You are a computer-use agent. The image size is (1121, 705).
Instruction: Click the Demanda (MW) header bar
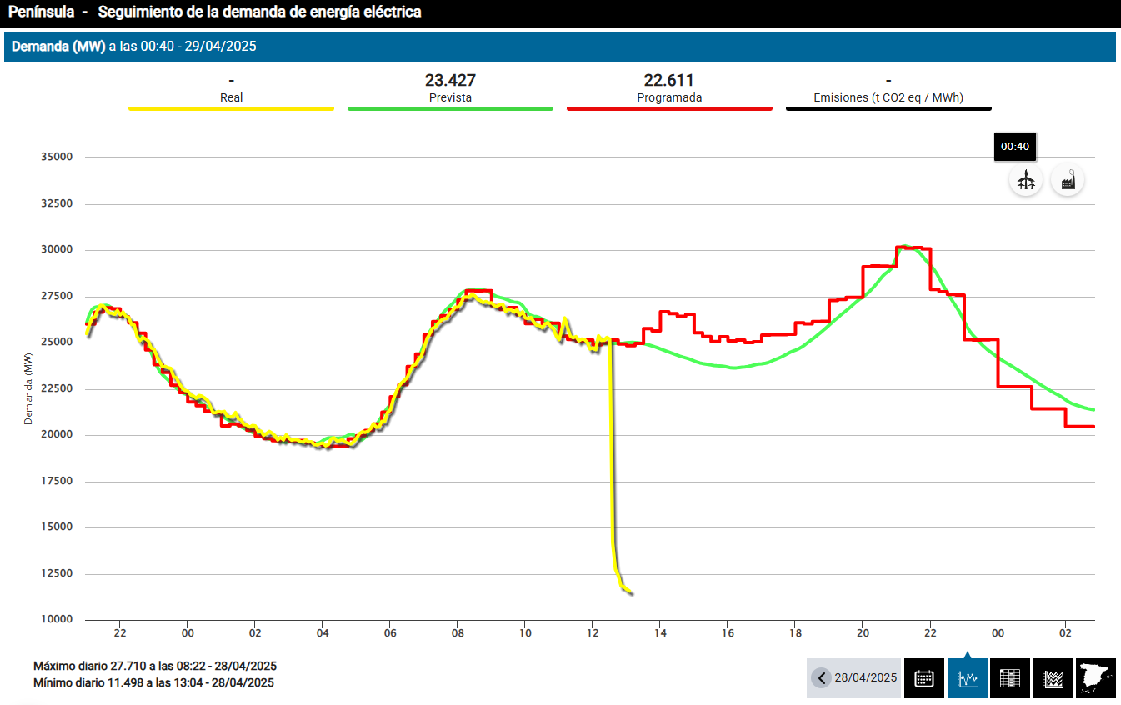559,47
